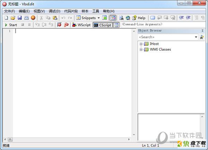Click the clear bookmarks bubble icon
208x150 pixels.
[x=173, y=18]
